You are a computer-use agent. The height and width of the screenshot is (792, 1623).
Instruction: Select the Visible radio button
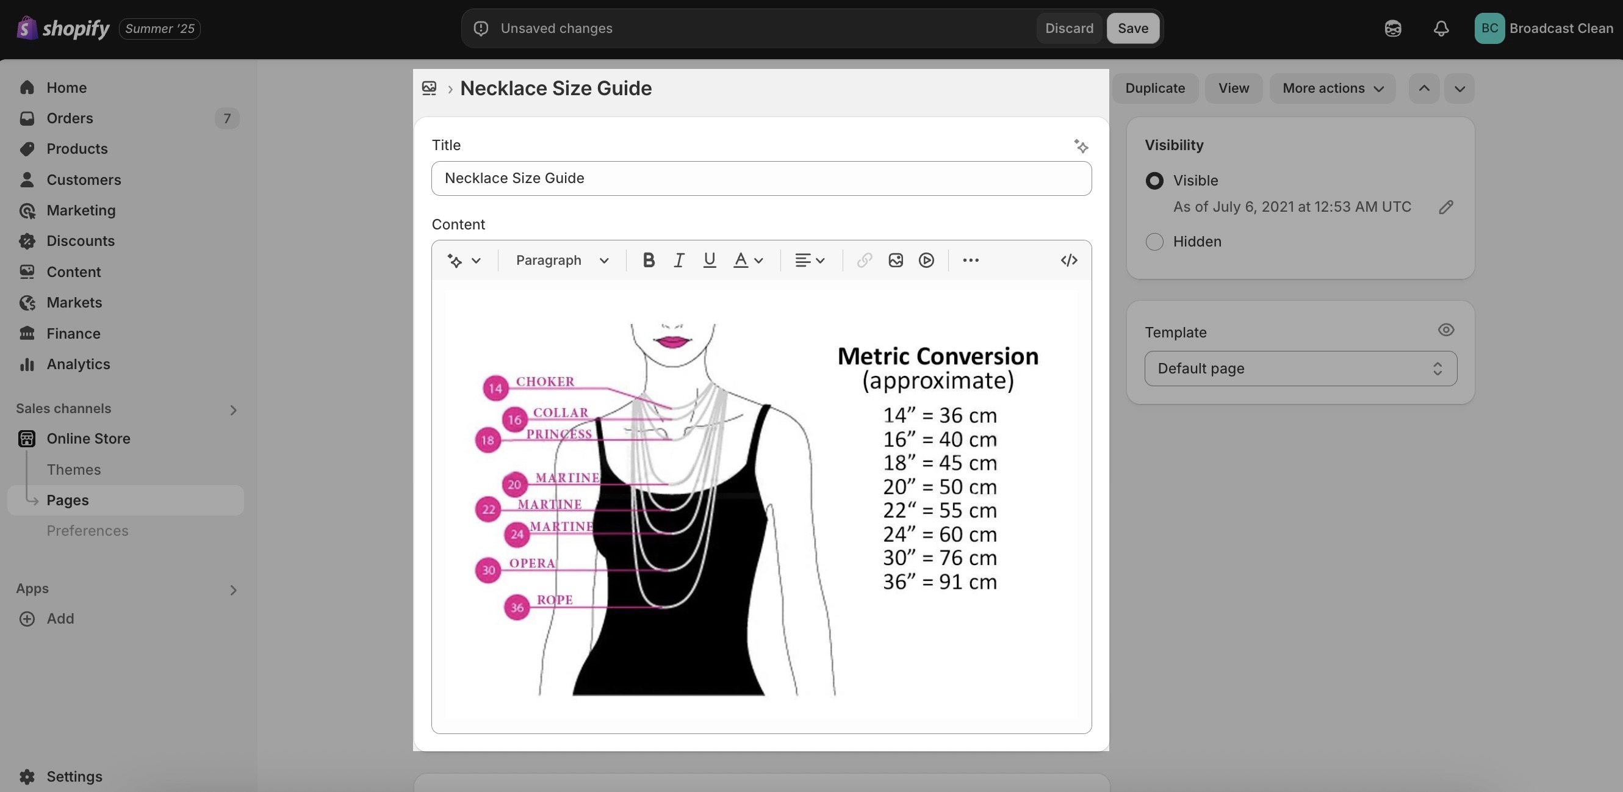click(1154, 181)
